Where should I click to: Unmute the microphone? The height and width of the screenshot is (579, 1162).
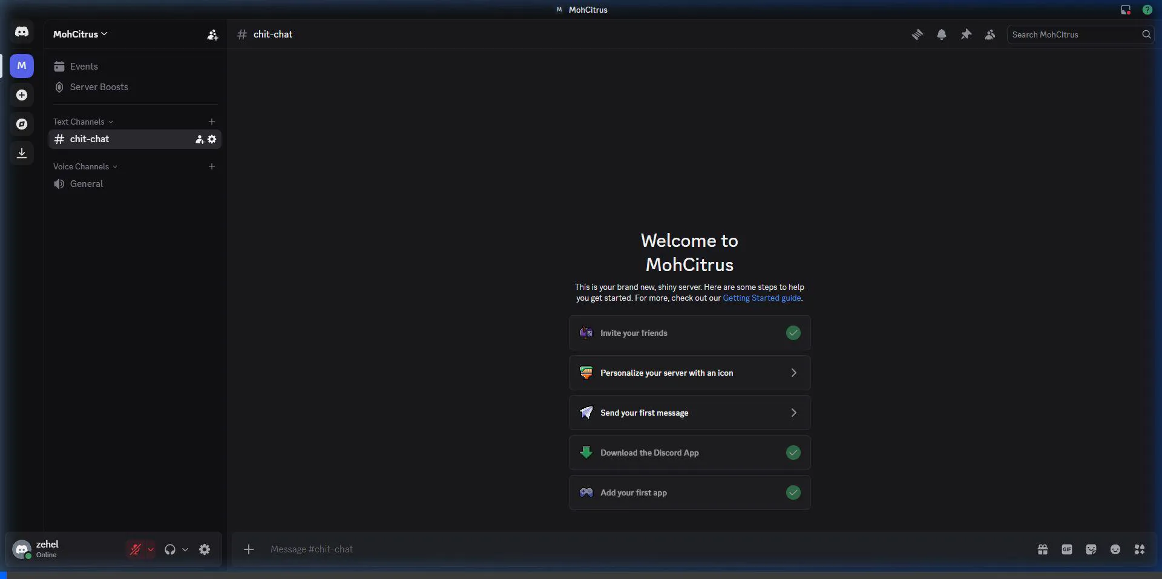coord(136,549)
